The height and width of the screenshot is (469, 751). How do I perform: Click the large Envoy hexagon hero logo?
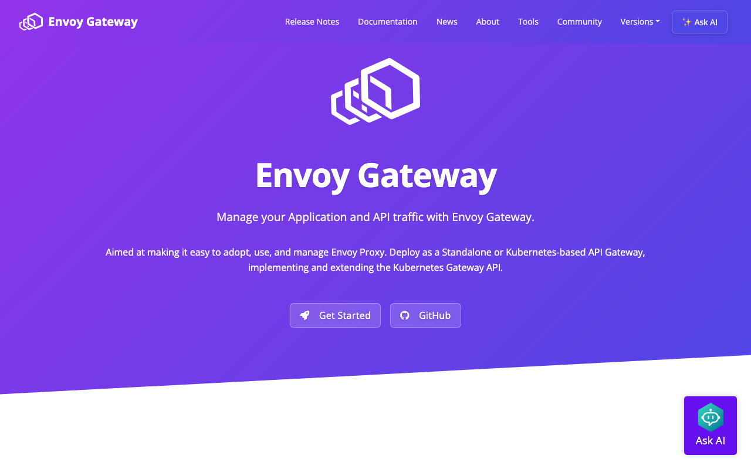[375, 91]
